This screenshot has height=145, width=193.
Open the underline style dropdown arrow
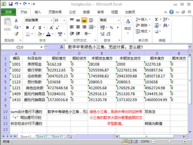point(44,27)
